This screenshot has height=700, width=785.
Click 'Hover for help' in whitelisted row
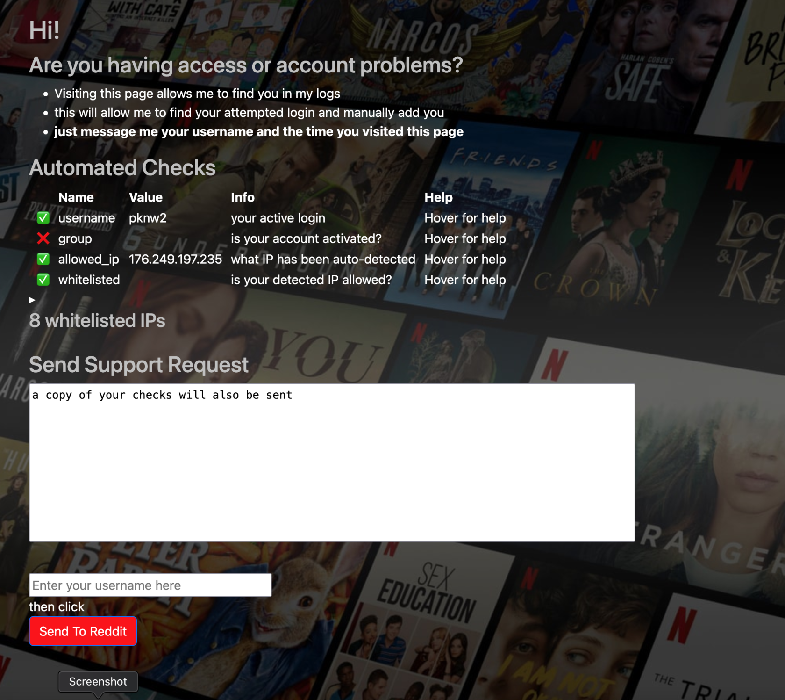(x=465, y=280)
